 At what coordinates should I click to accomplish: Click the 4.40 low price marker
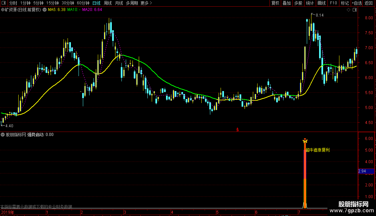(9, 126)
